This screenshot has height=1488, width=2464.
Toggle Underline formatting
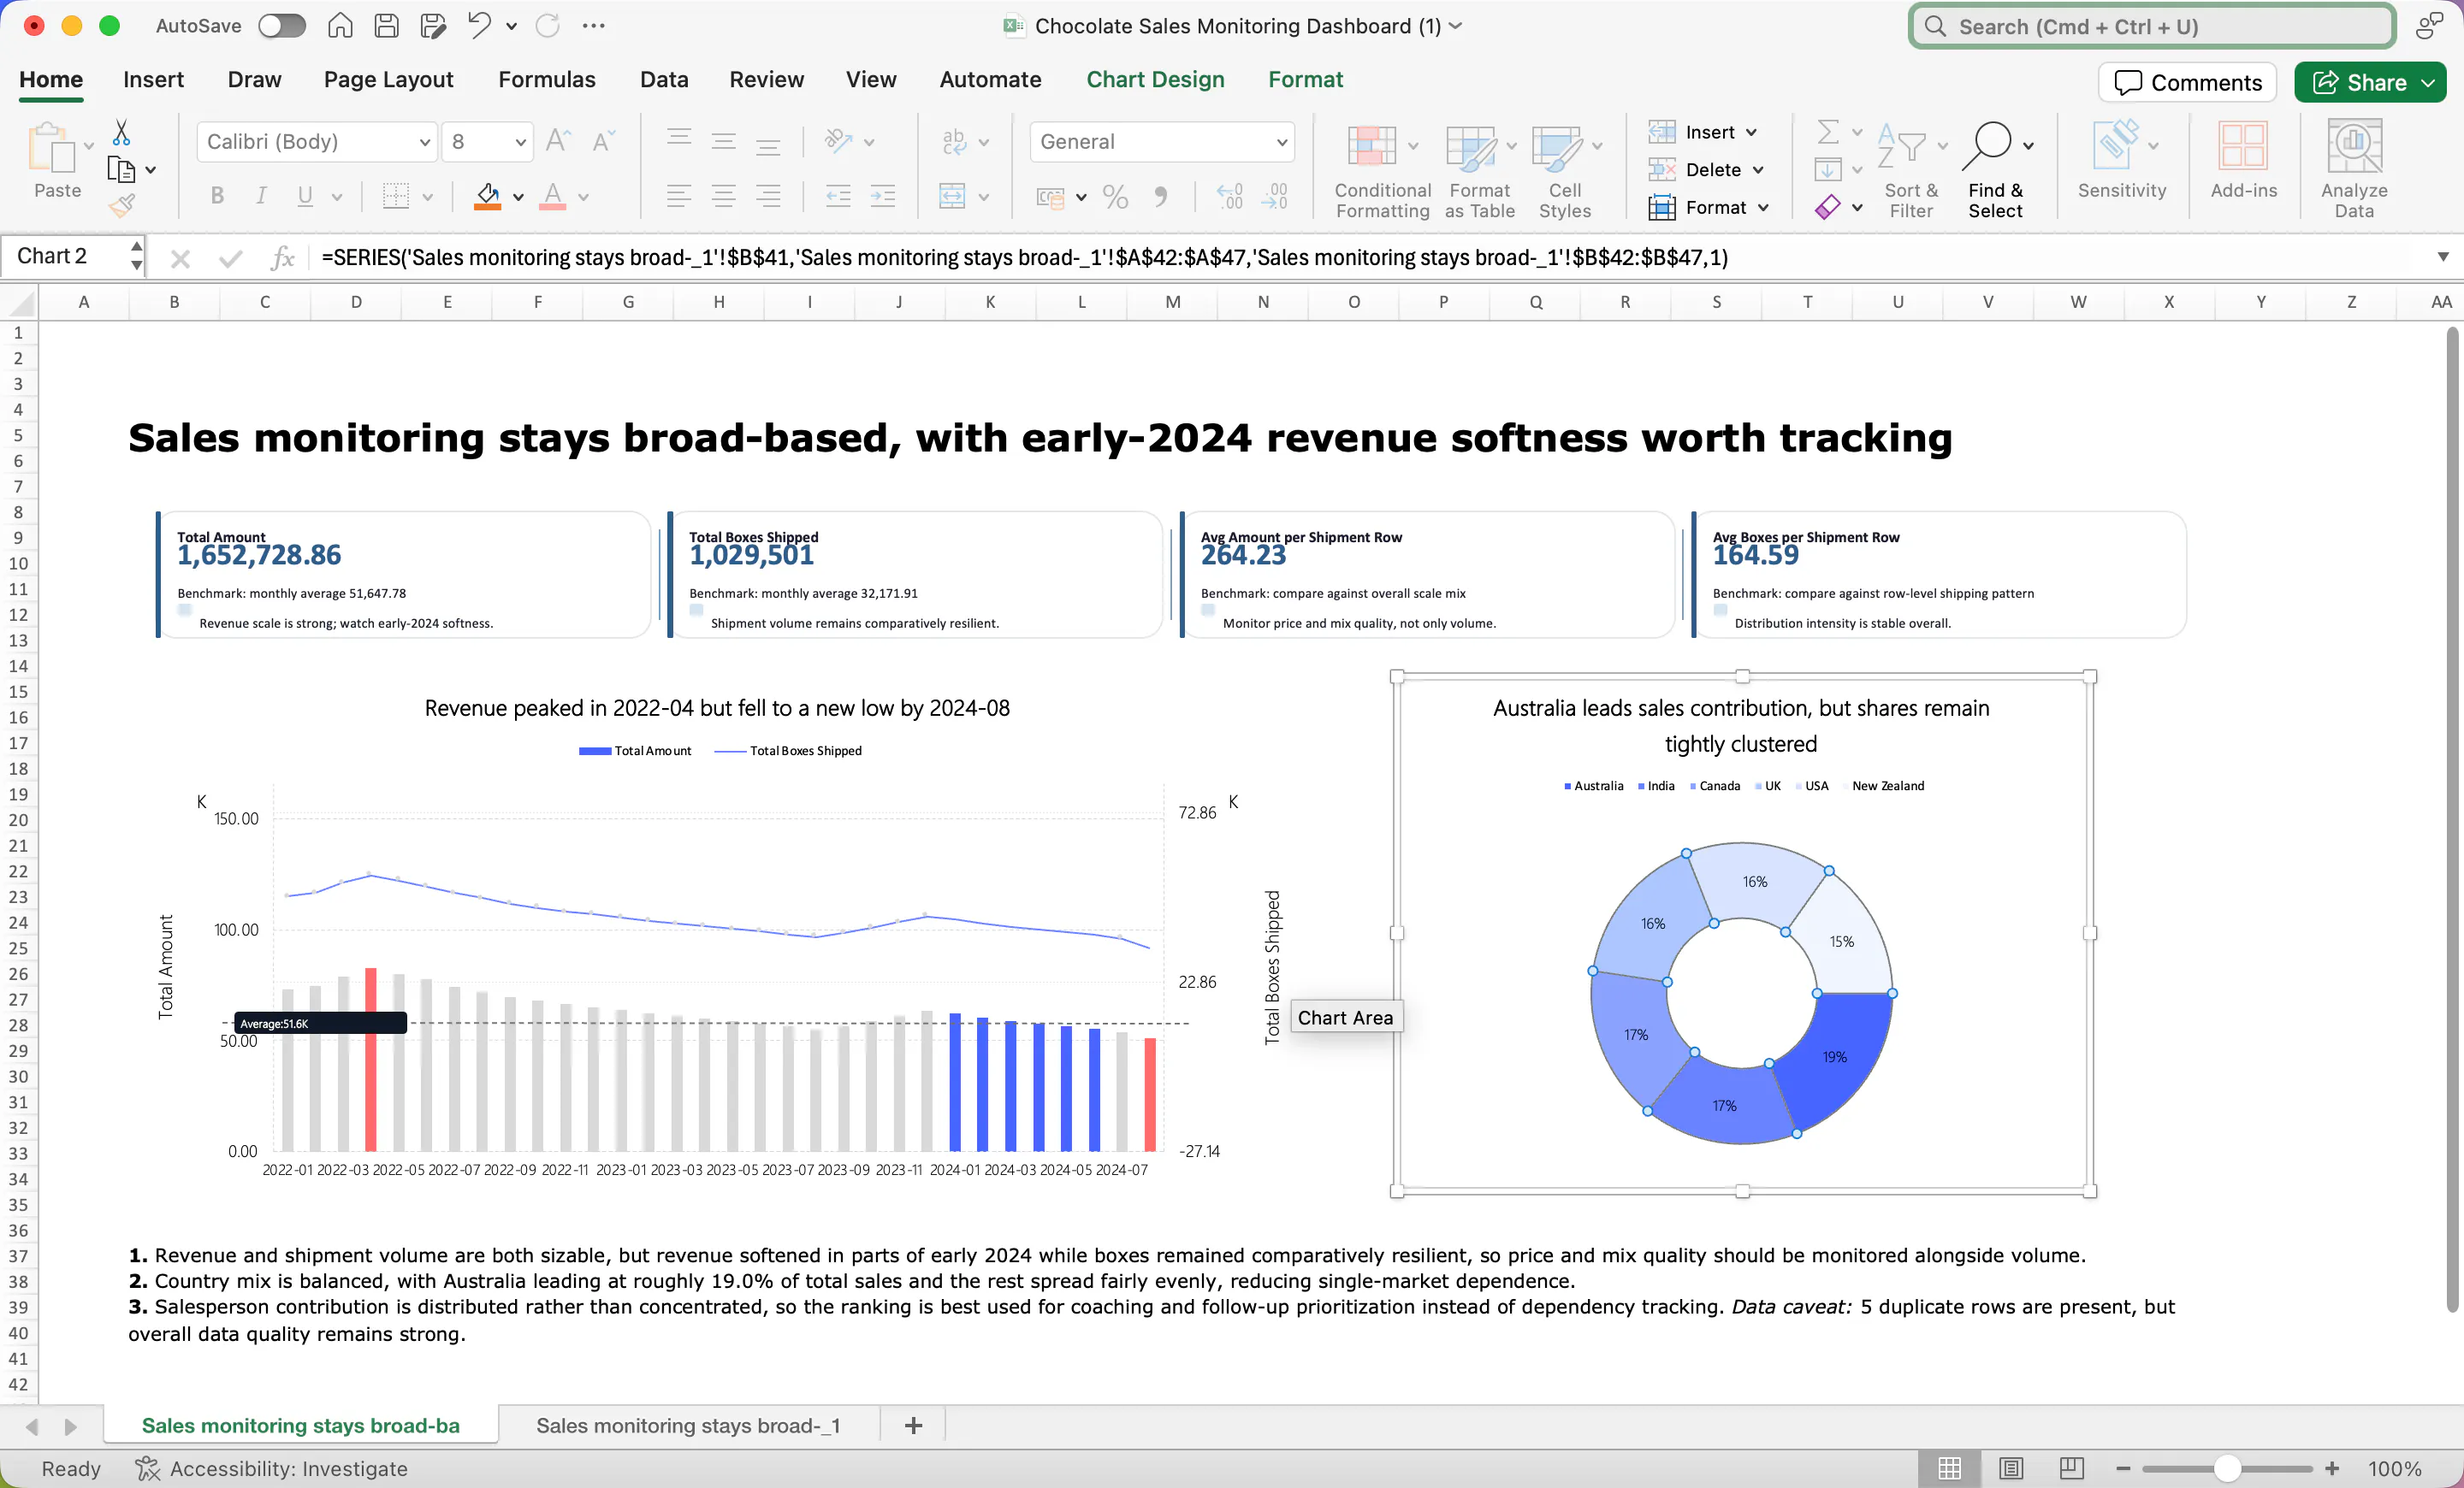305,196
